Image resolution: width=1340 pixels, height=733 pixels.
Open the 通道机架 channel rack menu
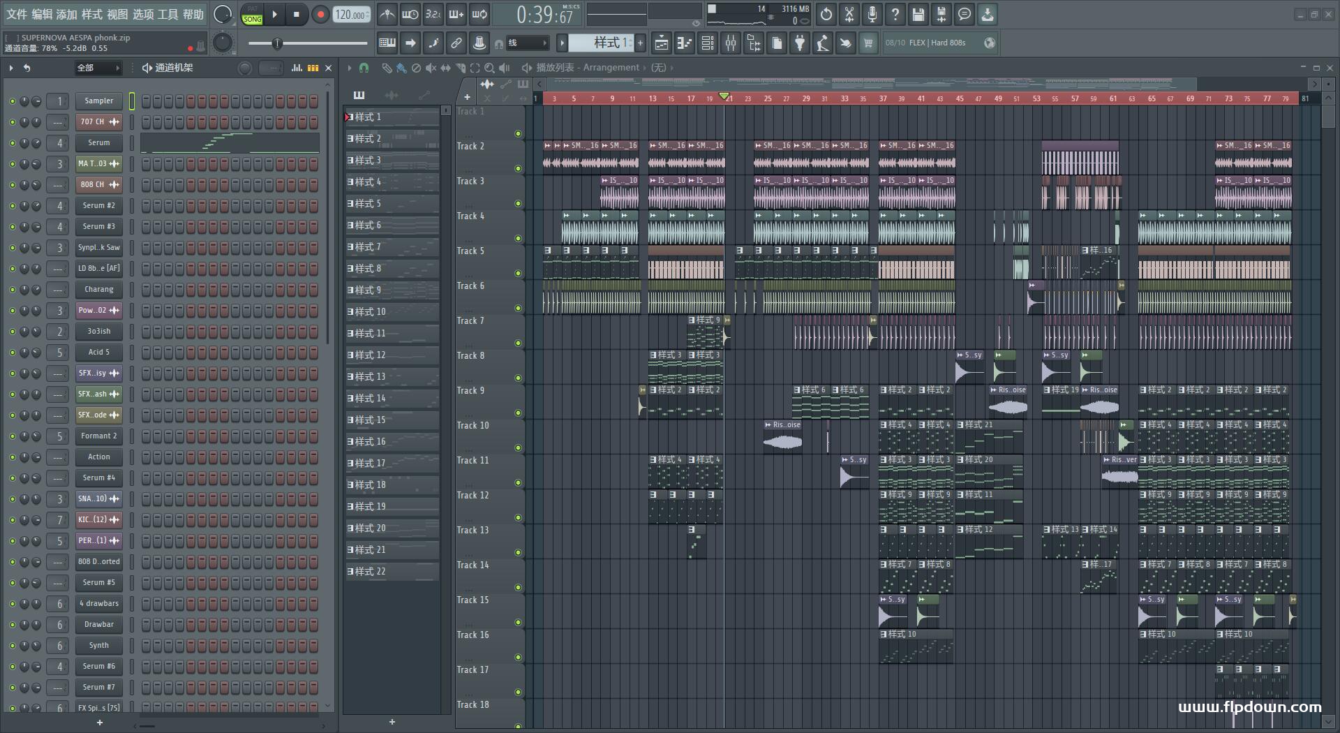click(167, 68)
